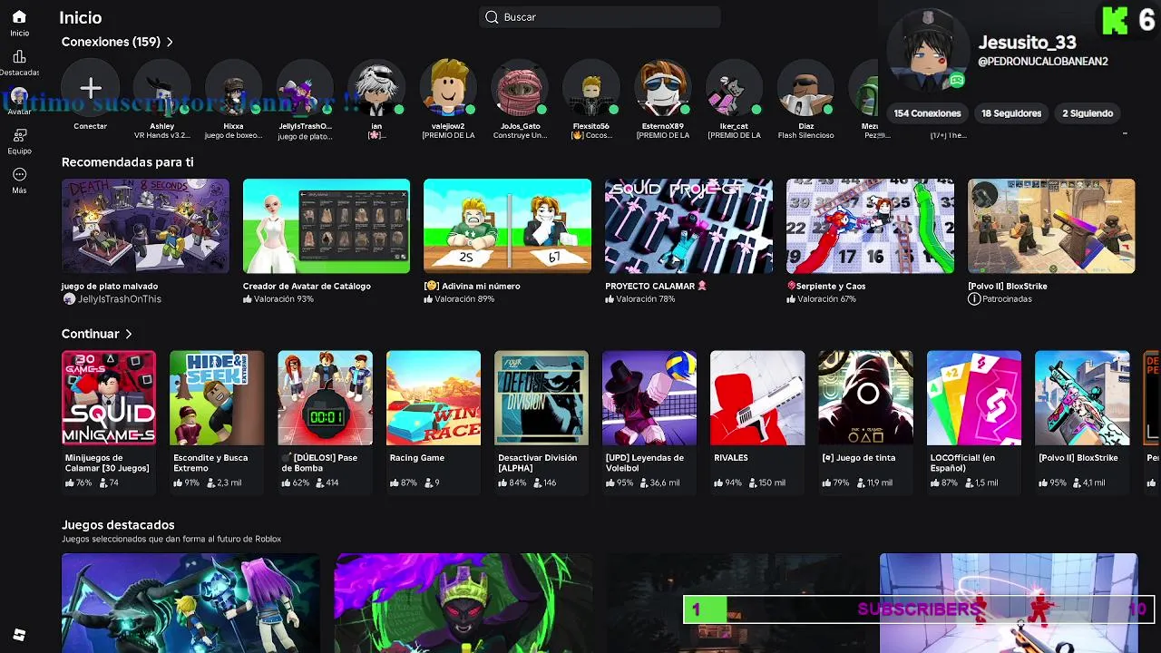Viewport: 1161px width, 653px height.
Task: Open Creador de Avatar de Catálogo thumbnail
Action: pos(327,226)
